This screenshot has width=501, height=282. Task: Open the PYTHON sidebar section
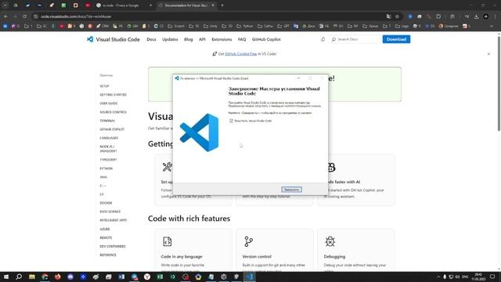[x=106, y=168]
